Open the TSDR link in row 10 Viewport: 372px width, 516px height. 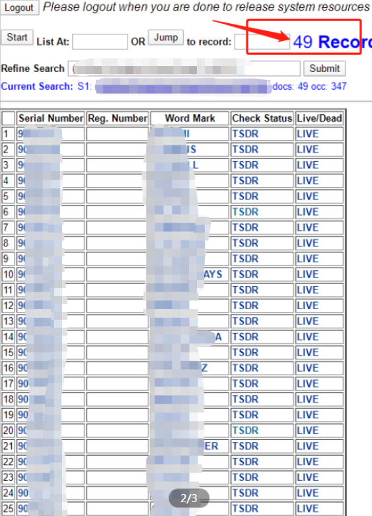click(245, 274)
